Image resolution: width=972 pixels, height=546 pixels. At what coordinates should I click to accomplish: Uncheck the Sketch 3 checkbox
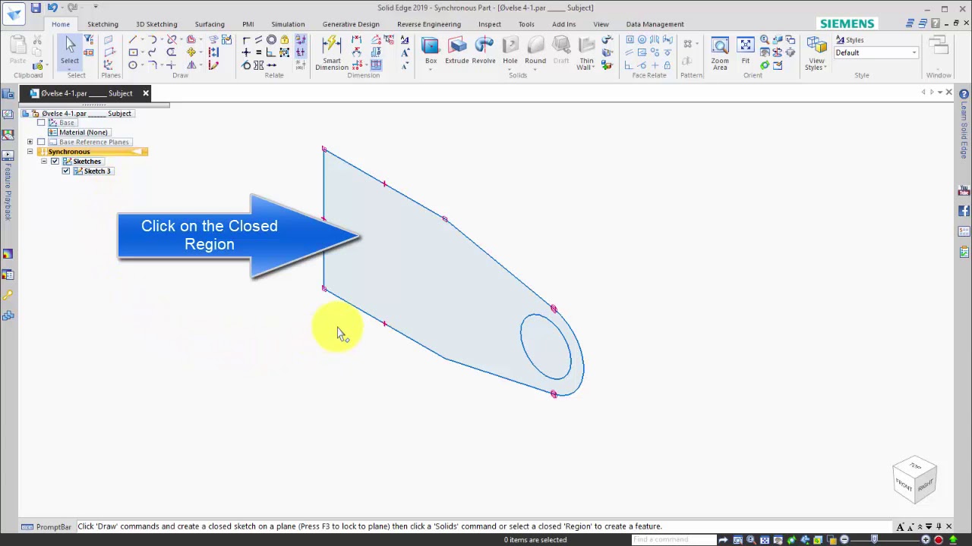pyautogui.click(x=66, y=171)
